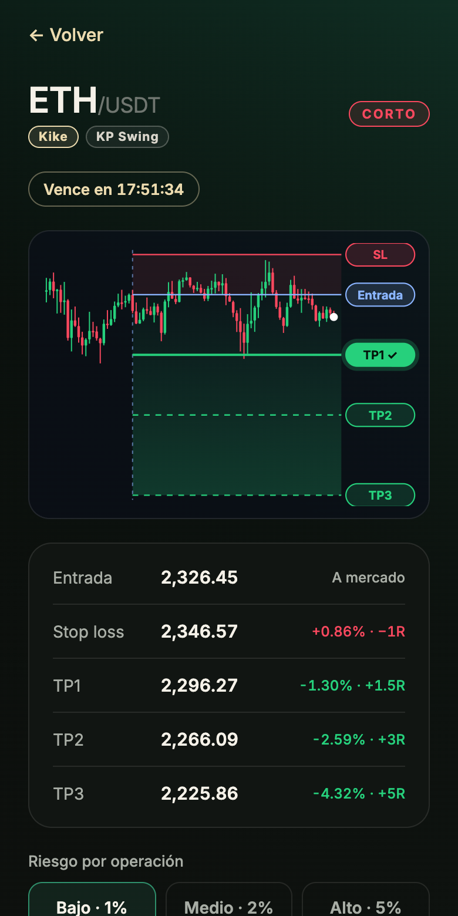Click the Entrada price 2,326.45
Viewport: 458px width, 916px height.
[200, 578]
